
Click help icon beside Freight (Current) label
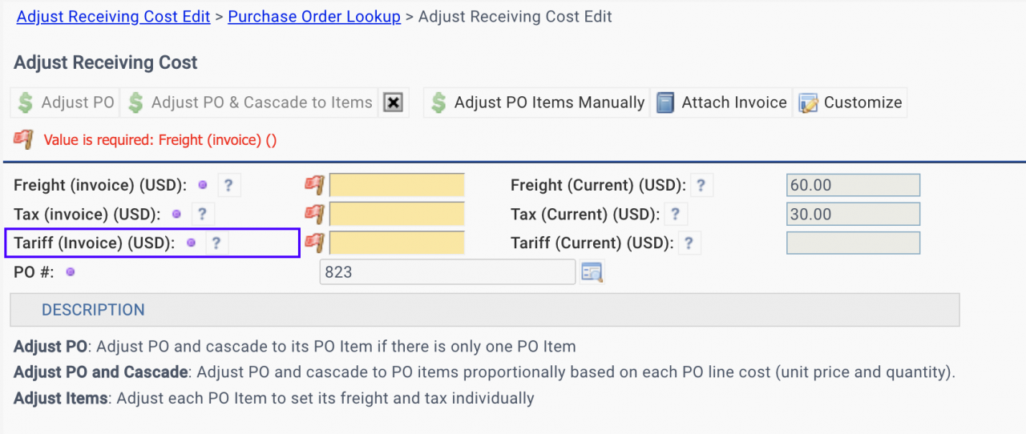click(701, 186)
